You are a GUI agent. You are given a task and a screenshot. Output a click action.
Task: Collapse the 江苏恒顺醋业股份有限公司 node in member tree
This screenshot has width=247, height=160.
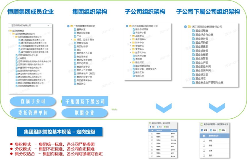click(13, 37)
